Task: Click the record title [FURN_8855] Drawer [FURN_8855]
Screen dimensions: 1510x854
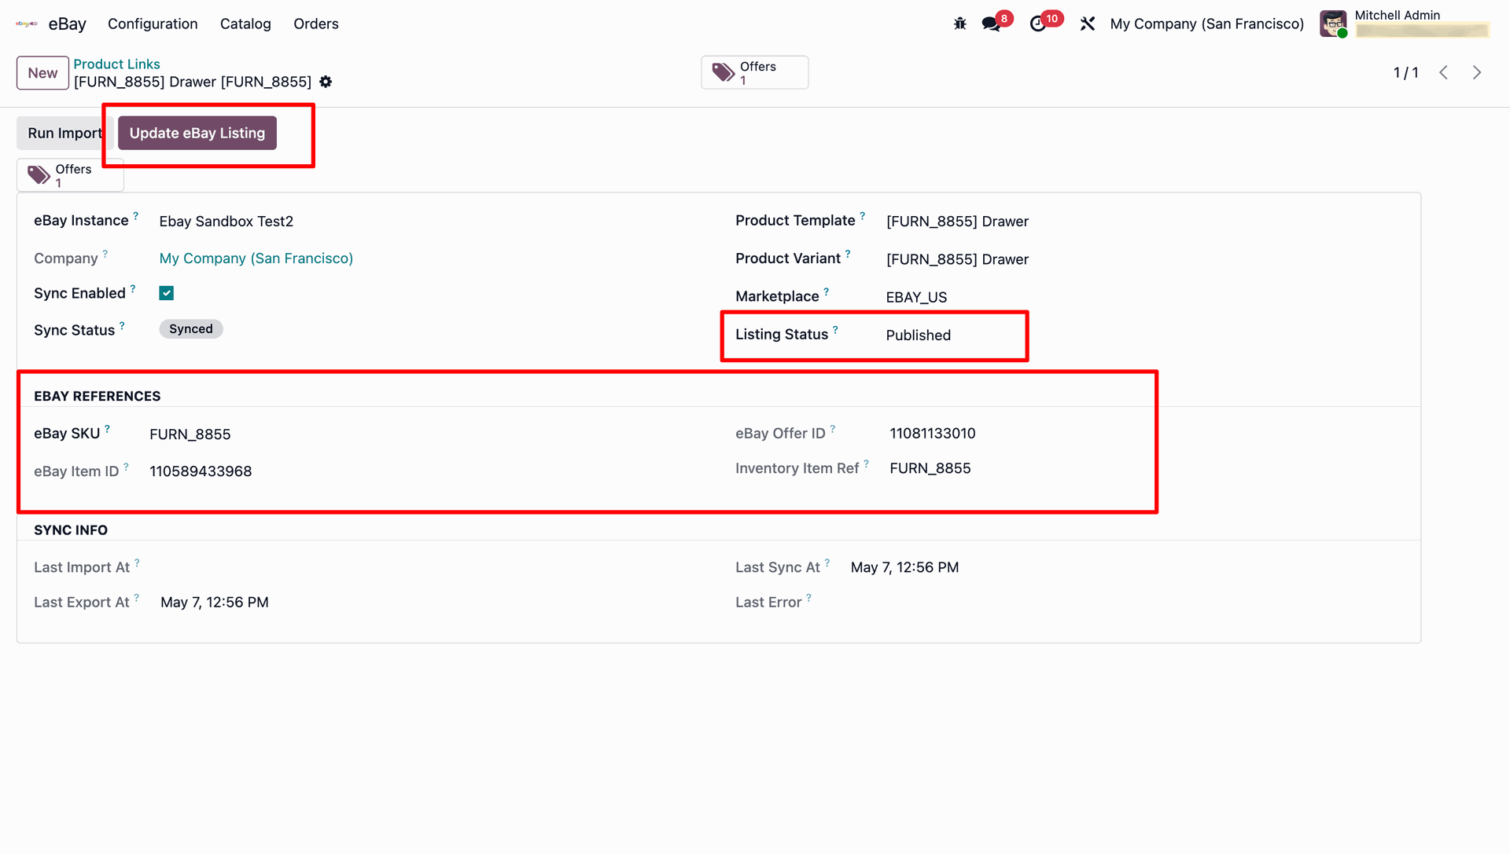Action: coord(193,82)
